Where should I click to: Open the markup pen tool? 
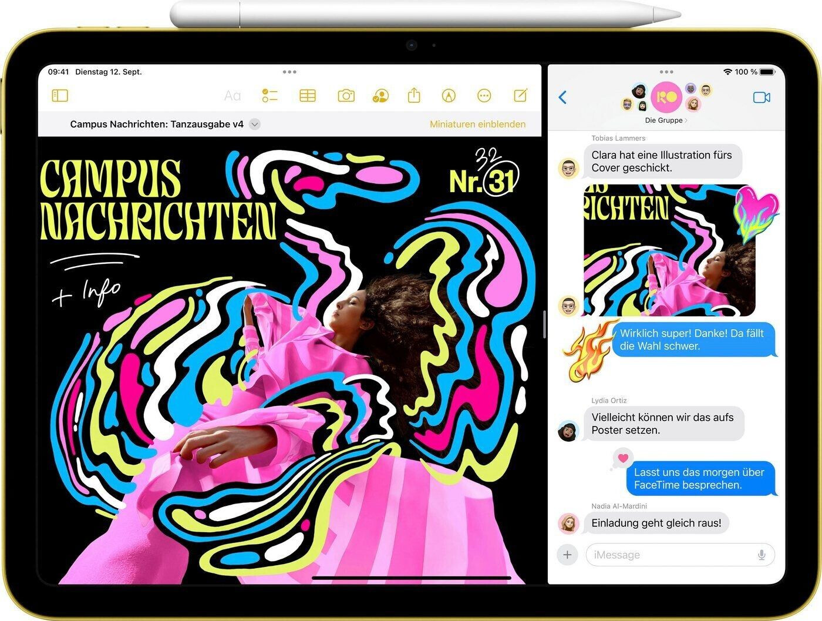(449, 96)
